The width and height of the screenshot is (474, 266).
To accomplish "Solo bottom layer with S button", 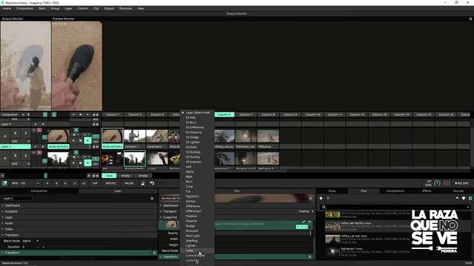I will pyautogui.click(x=26, y=156).
